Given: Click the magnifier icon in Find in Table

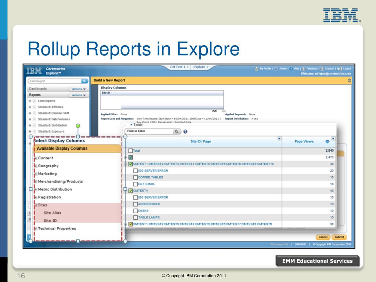Looking at the screenshot, I should (177, 131).
